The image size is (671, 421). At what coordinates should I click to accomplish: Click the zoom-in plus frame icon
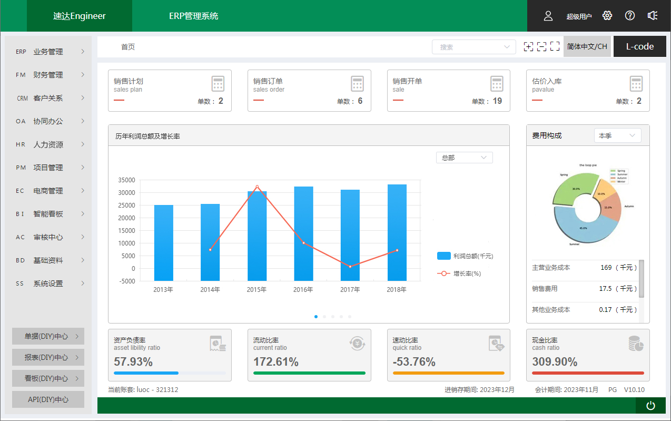tap(528, 47)
